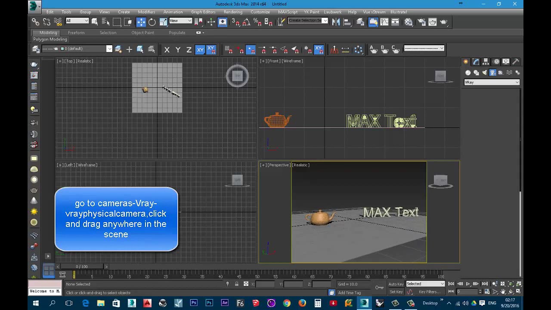The width and height of the screenshot is (551, 310).
Task: Open the Modify panel tab
Action: click(476, 62)
